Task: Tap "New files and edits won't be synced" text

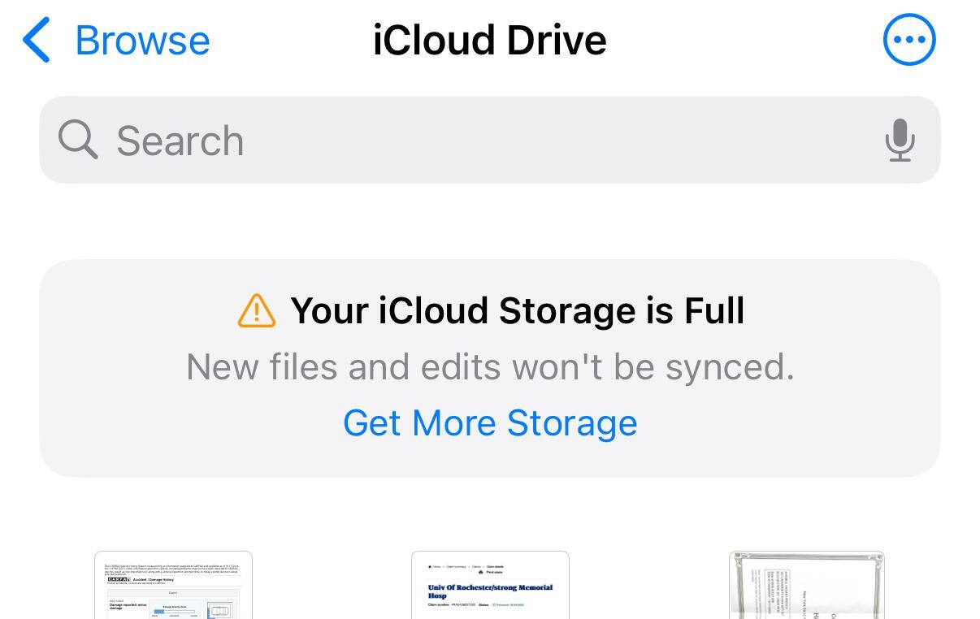Action: 490,367
